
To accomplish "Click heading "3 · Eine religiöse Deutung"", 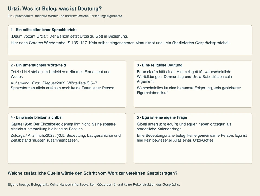I will pyautogui.click(x=160, y=65).
